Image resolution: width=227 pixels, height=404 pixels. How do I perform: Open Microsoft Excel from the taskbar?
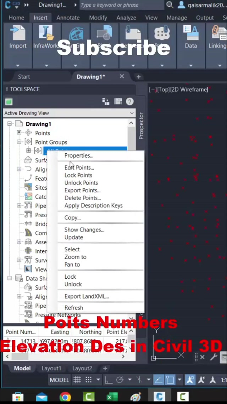pos(112,396)
